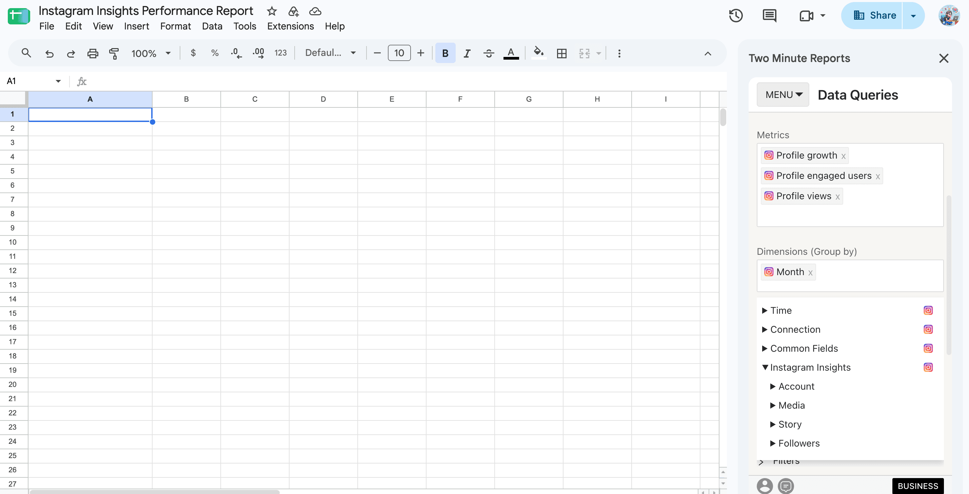969x494 pixels.
Task: Remove the Month dimension
Action: tap(810, 273)
